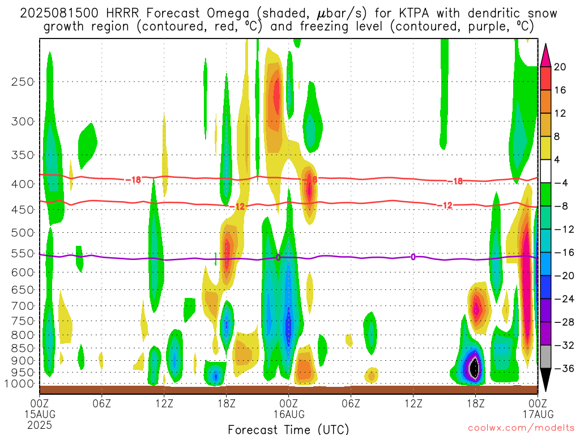This screenshot has height=435, width=580.
Task: Select the positive 12 colorbar label
Action: pos(560,113)
